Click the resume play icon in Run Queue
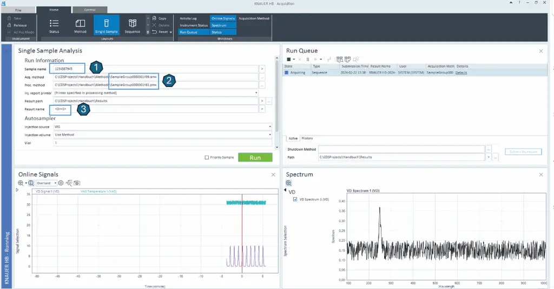 pos(315,59)
